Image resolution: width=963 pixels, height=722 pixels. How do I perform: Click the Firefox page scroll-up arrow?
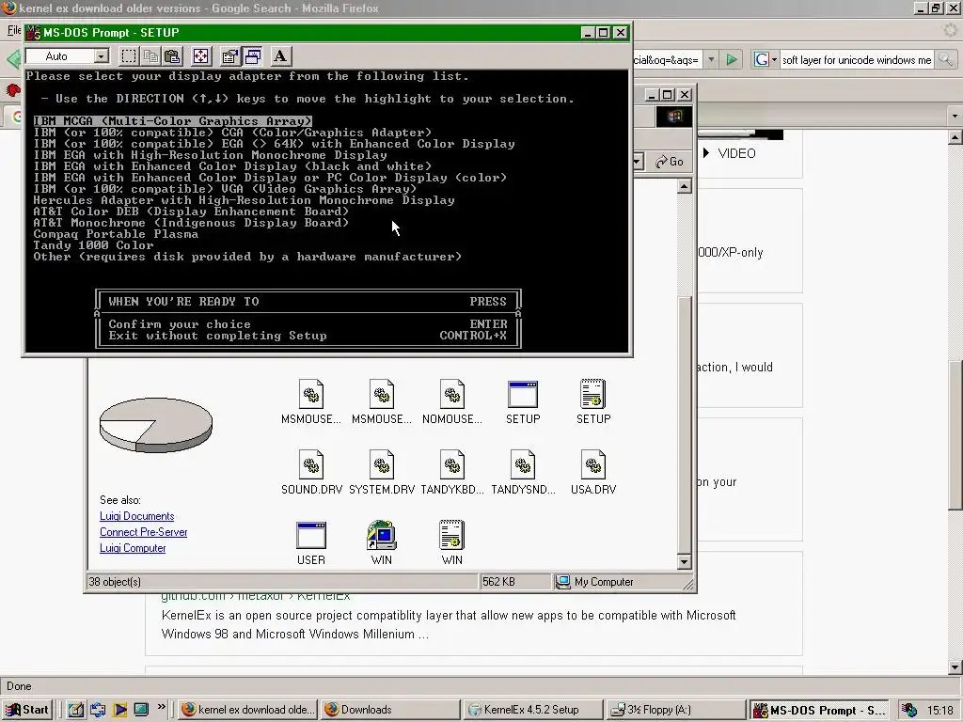click(955, 137)
